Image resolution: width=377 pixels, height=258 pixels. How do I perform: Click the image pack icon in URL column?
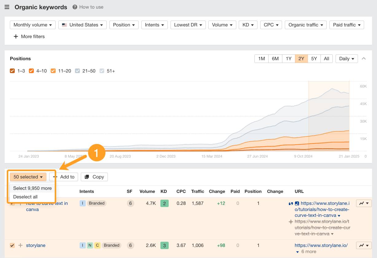tap(297, 203)
